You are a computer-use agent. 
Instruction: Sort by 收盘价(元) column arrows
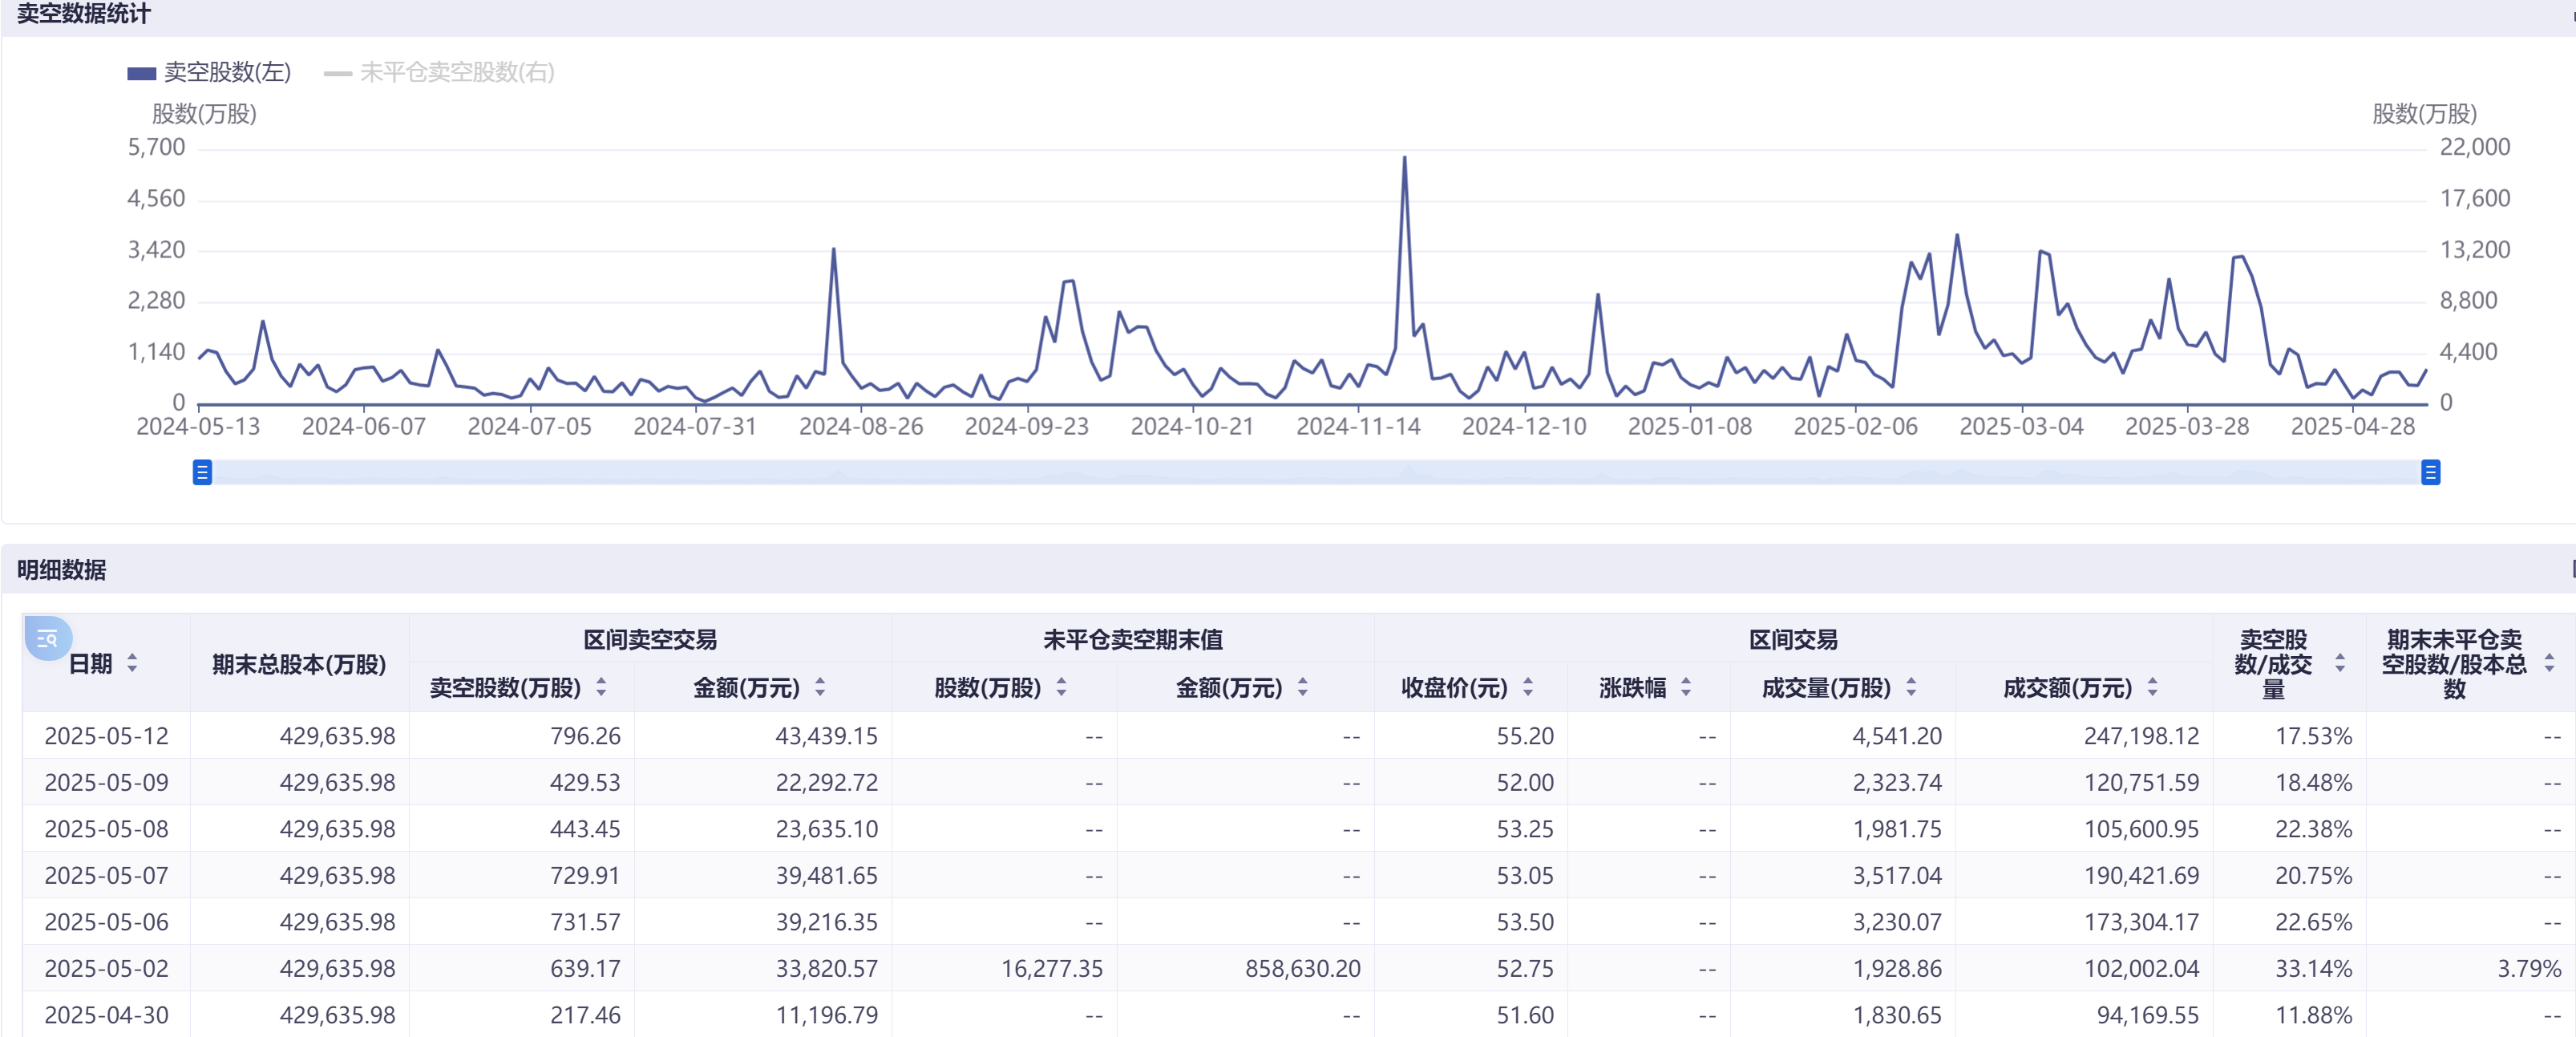(x=1528, y=688)
